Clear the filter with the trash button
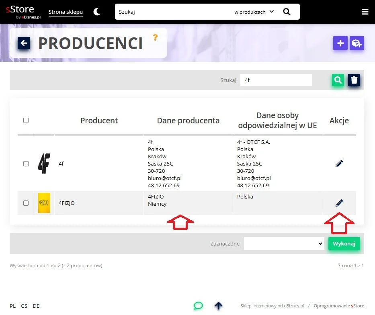 click(354, 80)
